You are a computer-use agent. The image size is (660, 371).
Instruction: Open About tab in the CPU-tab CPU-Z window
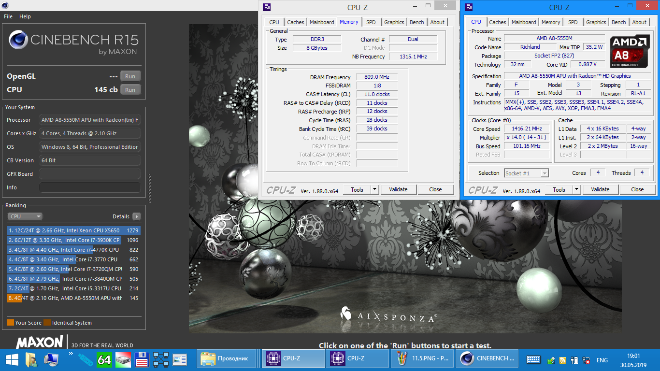pyautogui.click(x=639, y=22)
